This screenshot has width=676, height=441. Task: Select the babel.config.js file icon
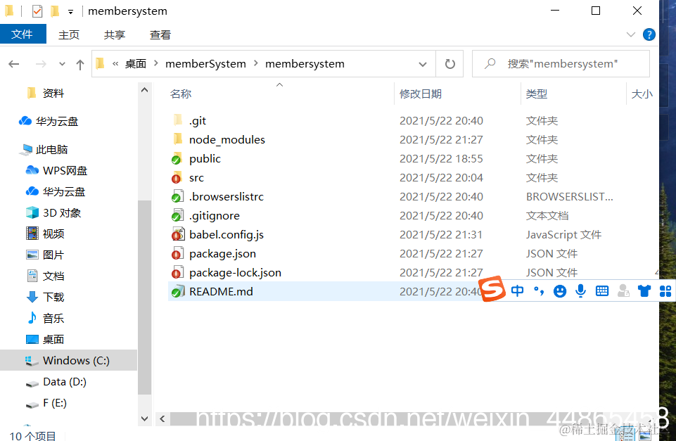pyautogui.click(x=178, y=234)
